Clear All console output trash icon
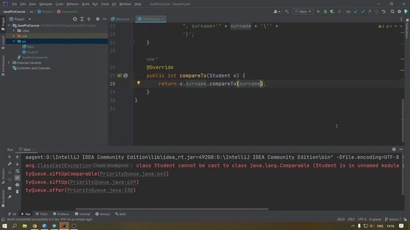Screen dimensions: 410x230 pos(17,192)
